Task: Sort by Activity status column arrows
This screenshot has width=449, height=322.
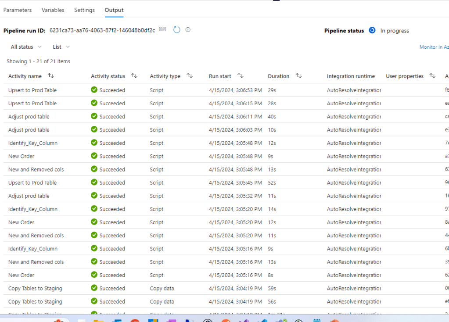Action: click(x=134, y=76)
